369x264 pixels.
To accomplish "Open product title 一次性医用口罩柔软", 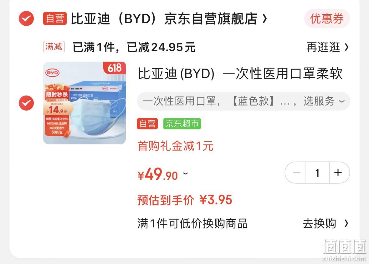I will [x=240, y=74].
